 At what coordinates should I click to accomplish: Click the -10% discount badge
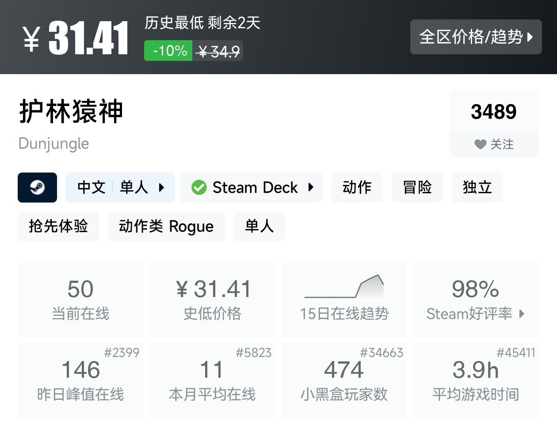point(168,51)
